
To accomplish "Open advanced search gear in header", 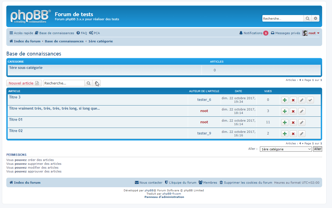I will 316,19.
